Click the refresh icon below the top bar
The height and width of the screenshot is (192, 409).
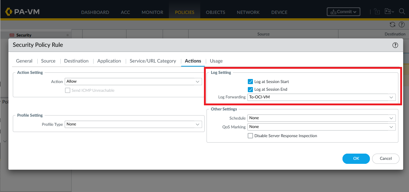(x=393, y=25)
